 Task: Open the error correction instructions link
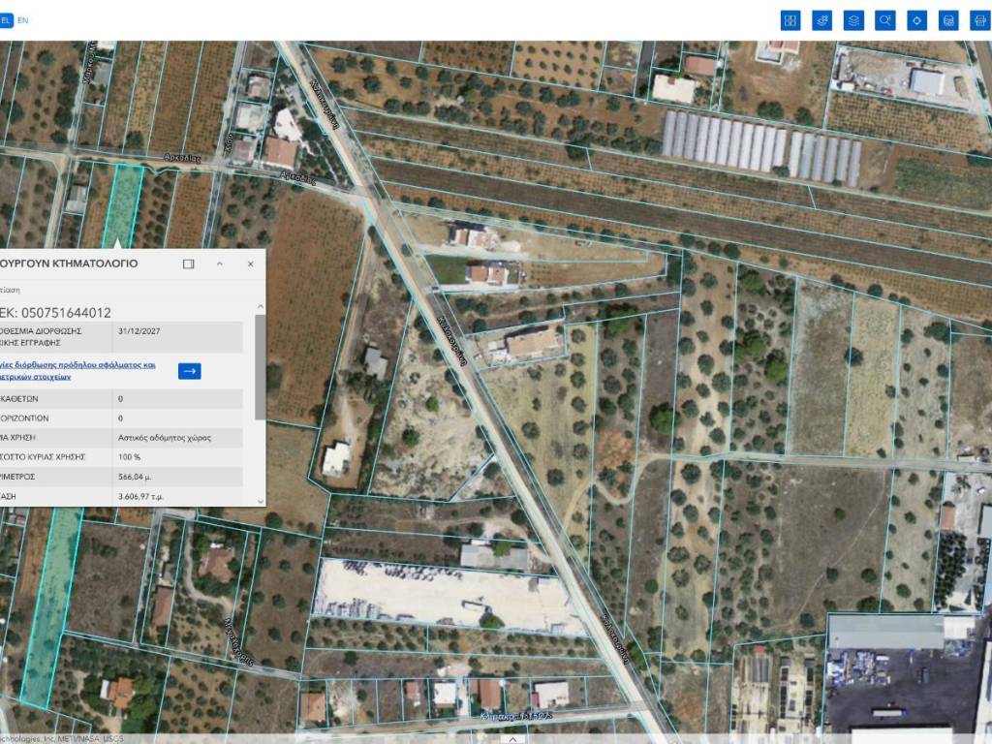77,371
